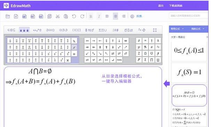The image size is (211, 127).
Task: Copy the selected formula
Action: click(49, 16)
